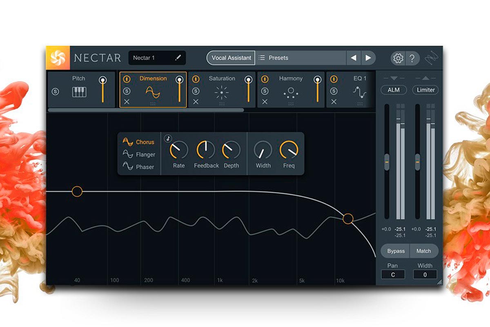This screenshot has height=327, width=490.
Task: Remove the Dimension module with X
Action: [x=127, y=102]
